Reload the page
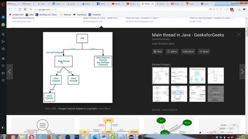248x139 pixels. [x=20, y=9]
